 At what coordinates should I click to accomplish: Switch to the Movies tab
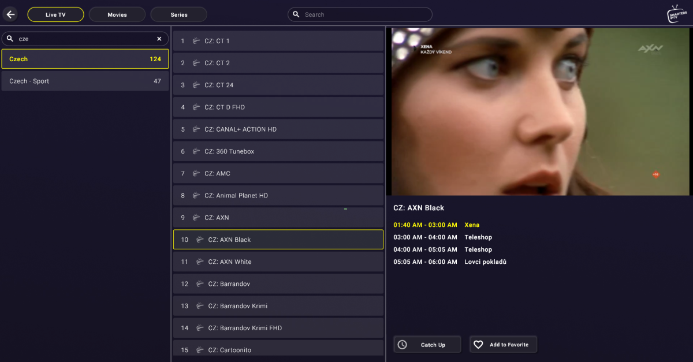(117, 14)
